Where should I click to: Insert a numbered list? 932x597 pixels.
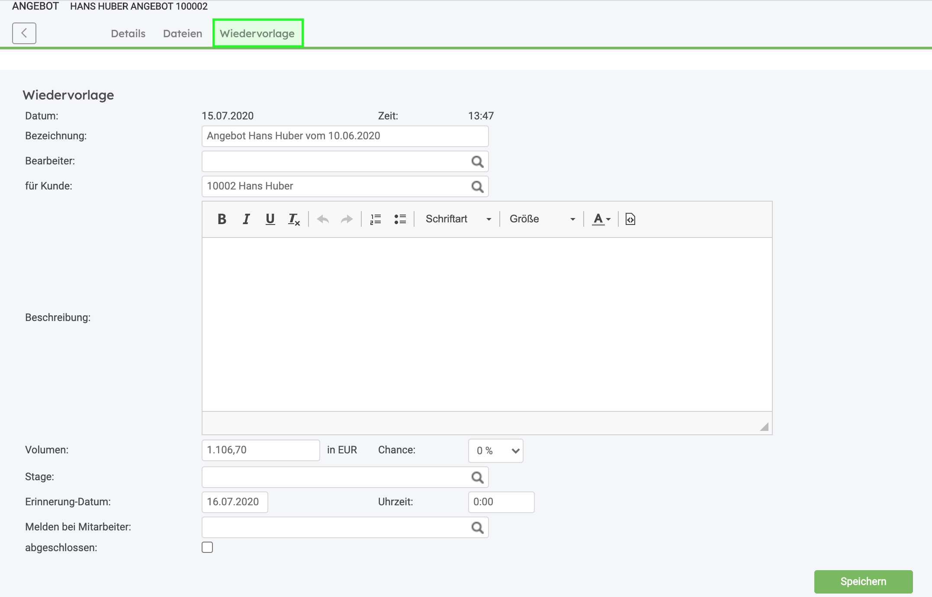tap(376, 219)
